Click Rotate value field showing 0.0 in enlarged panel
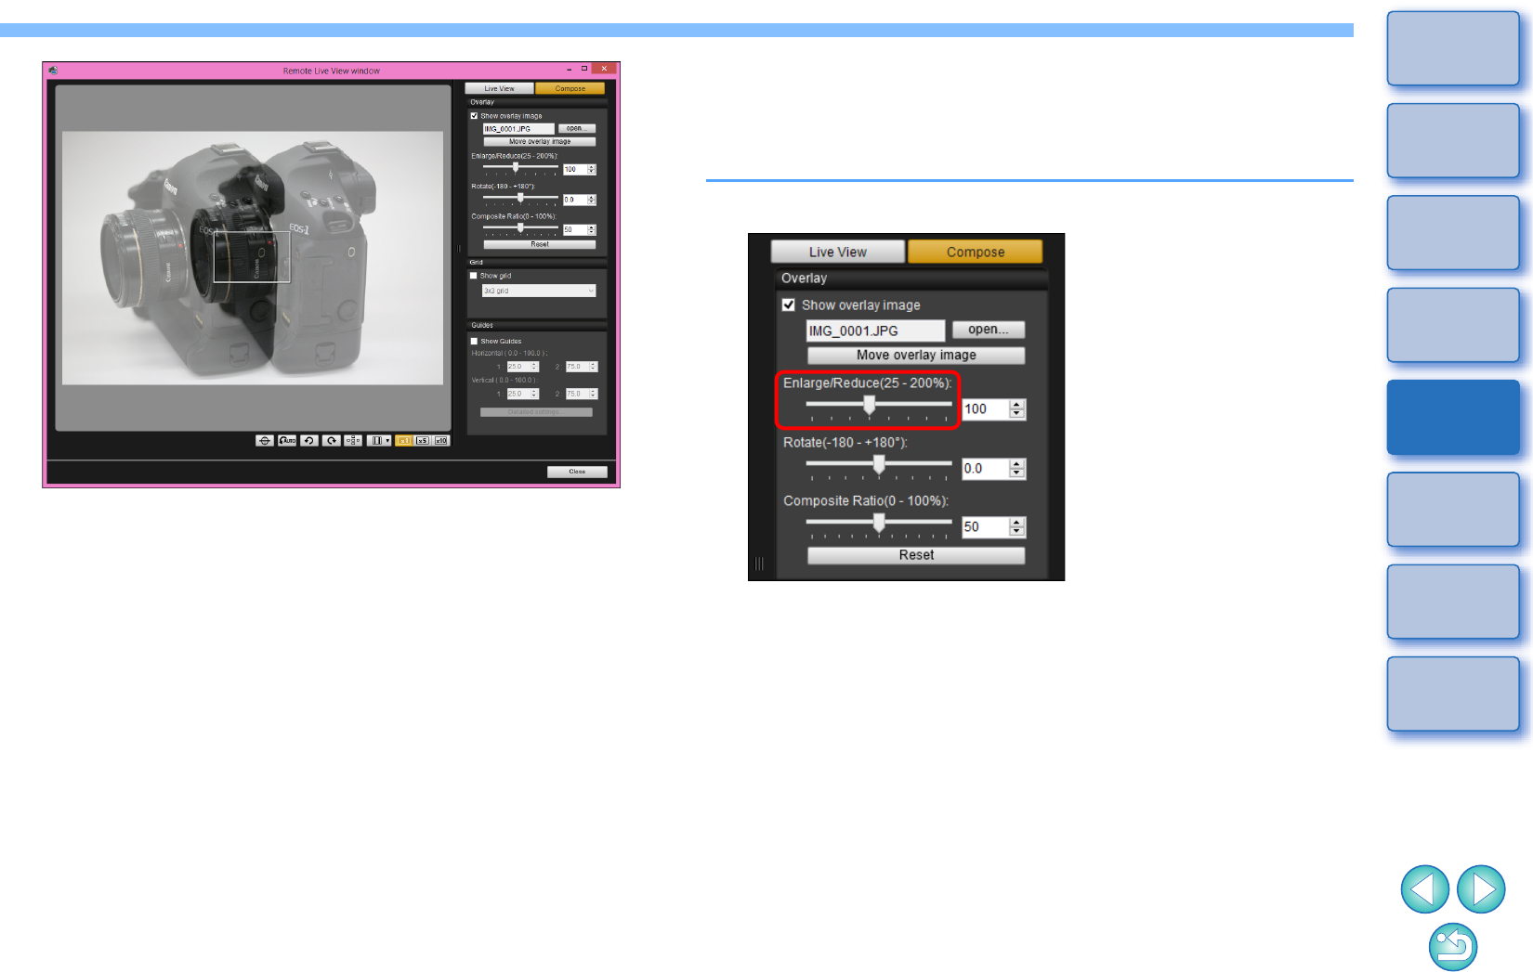Viewport: 1533px width, 972px height. (986, 469)
